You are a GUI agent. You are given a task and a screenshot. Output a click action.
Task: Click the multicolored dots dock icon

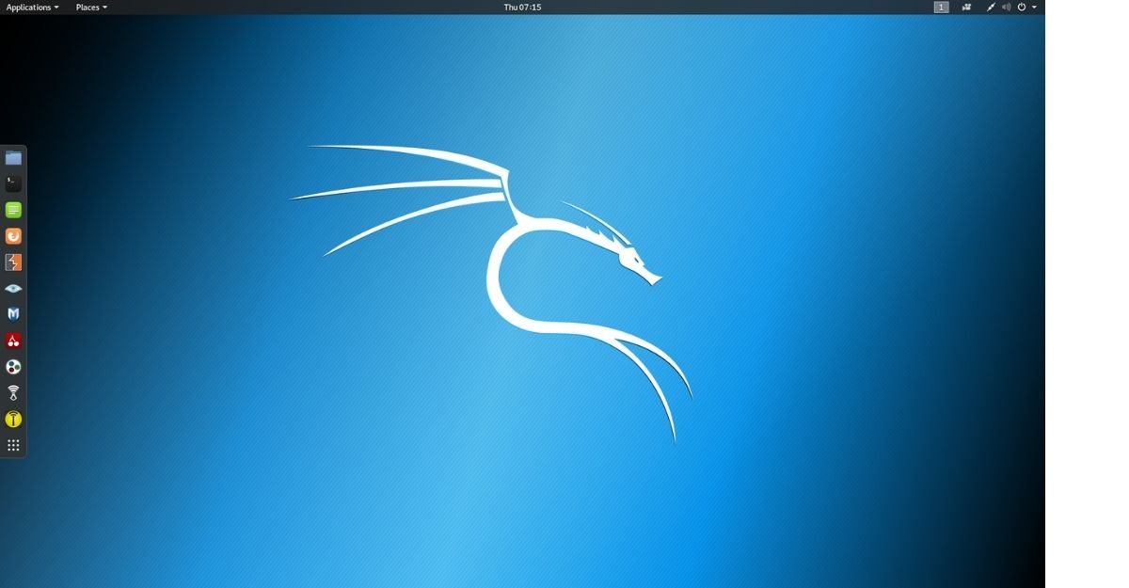click(13, 366)
